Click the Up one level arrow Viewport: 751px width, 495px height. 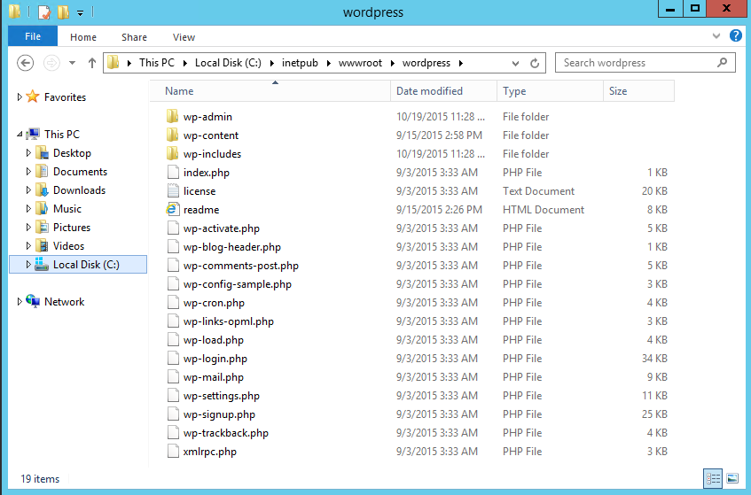(92, 64)
